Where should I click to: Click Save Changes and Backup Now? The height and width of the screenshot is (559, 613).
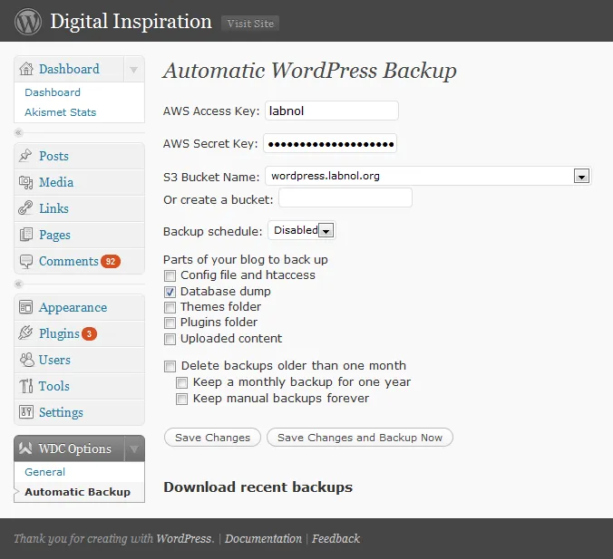(x=360, y=438)
